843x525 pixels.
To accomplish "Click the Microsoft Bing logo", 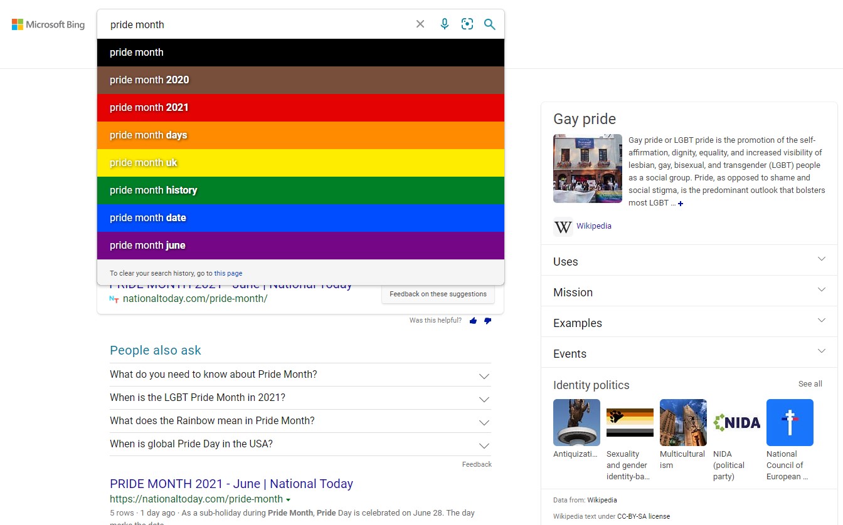I will pos(48,24).
